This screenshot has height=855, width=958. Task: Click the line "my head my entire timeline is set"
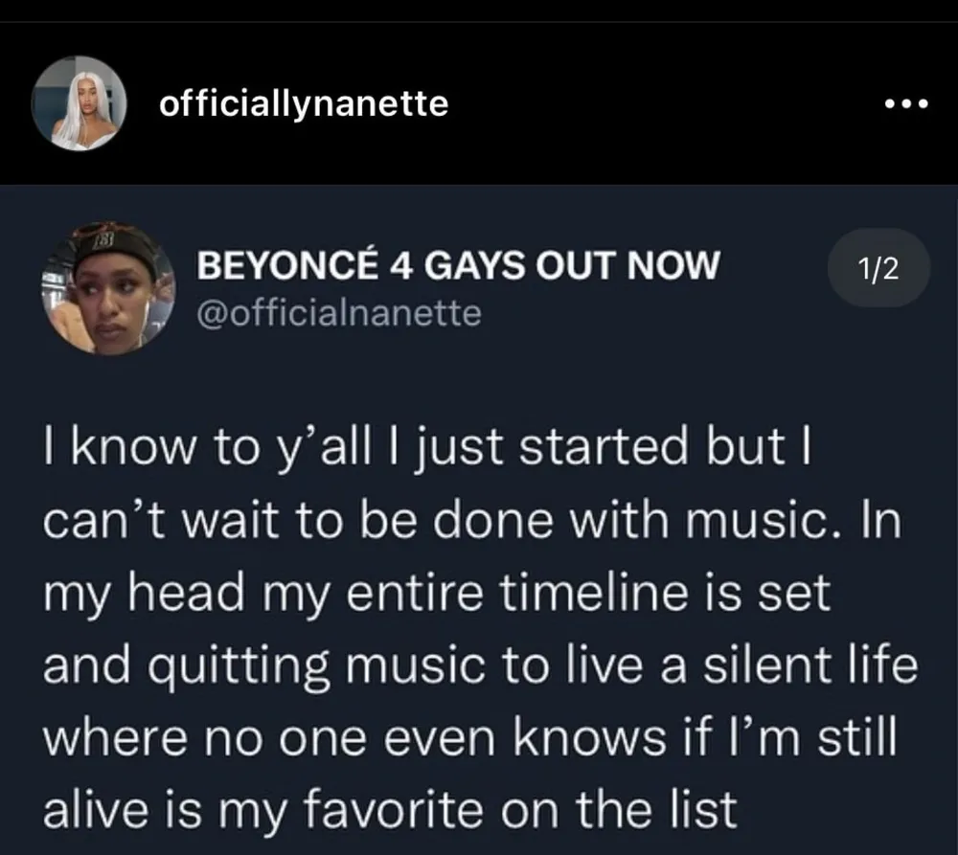click(436, 596)
